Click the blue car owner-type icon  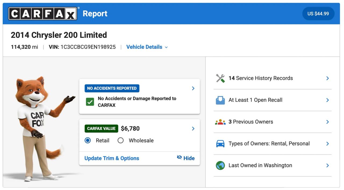point(220,144)
